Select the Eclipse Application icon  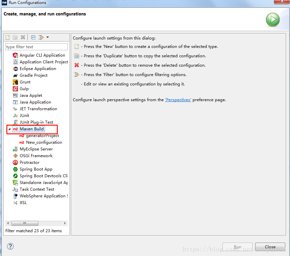(x=15, y=69)
